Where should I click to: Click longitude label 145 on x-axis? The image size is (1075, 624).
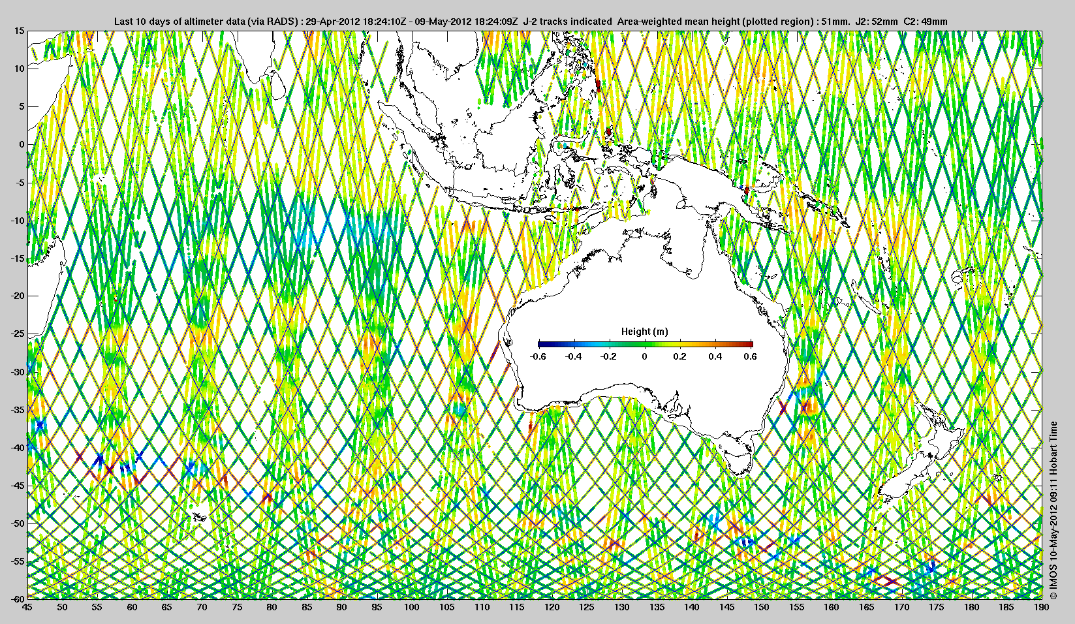[726, 607]
